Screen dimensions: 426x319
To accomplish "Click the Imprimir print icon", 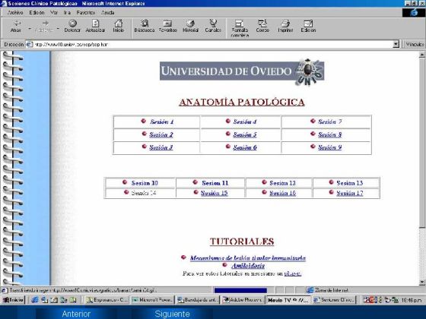I will (x=285, y=24).
